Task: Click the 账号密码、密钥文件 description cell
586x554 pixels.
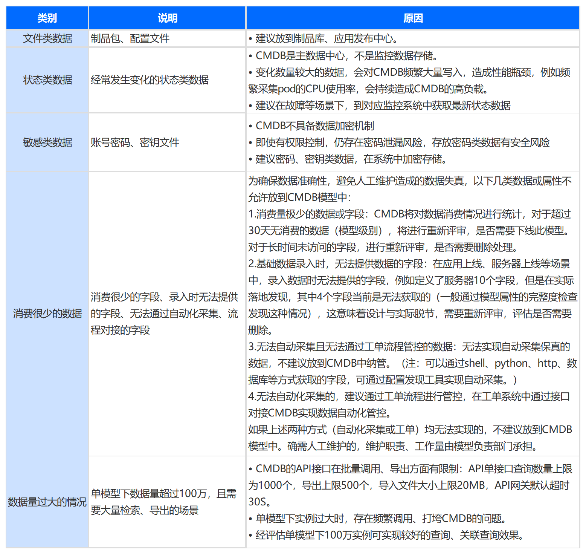Action: (167, 142)
